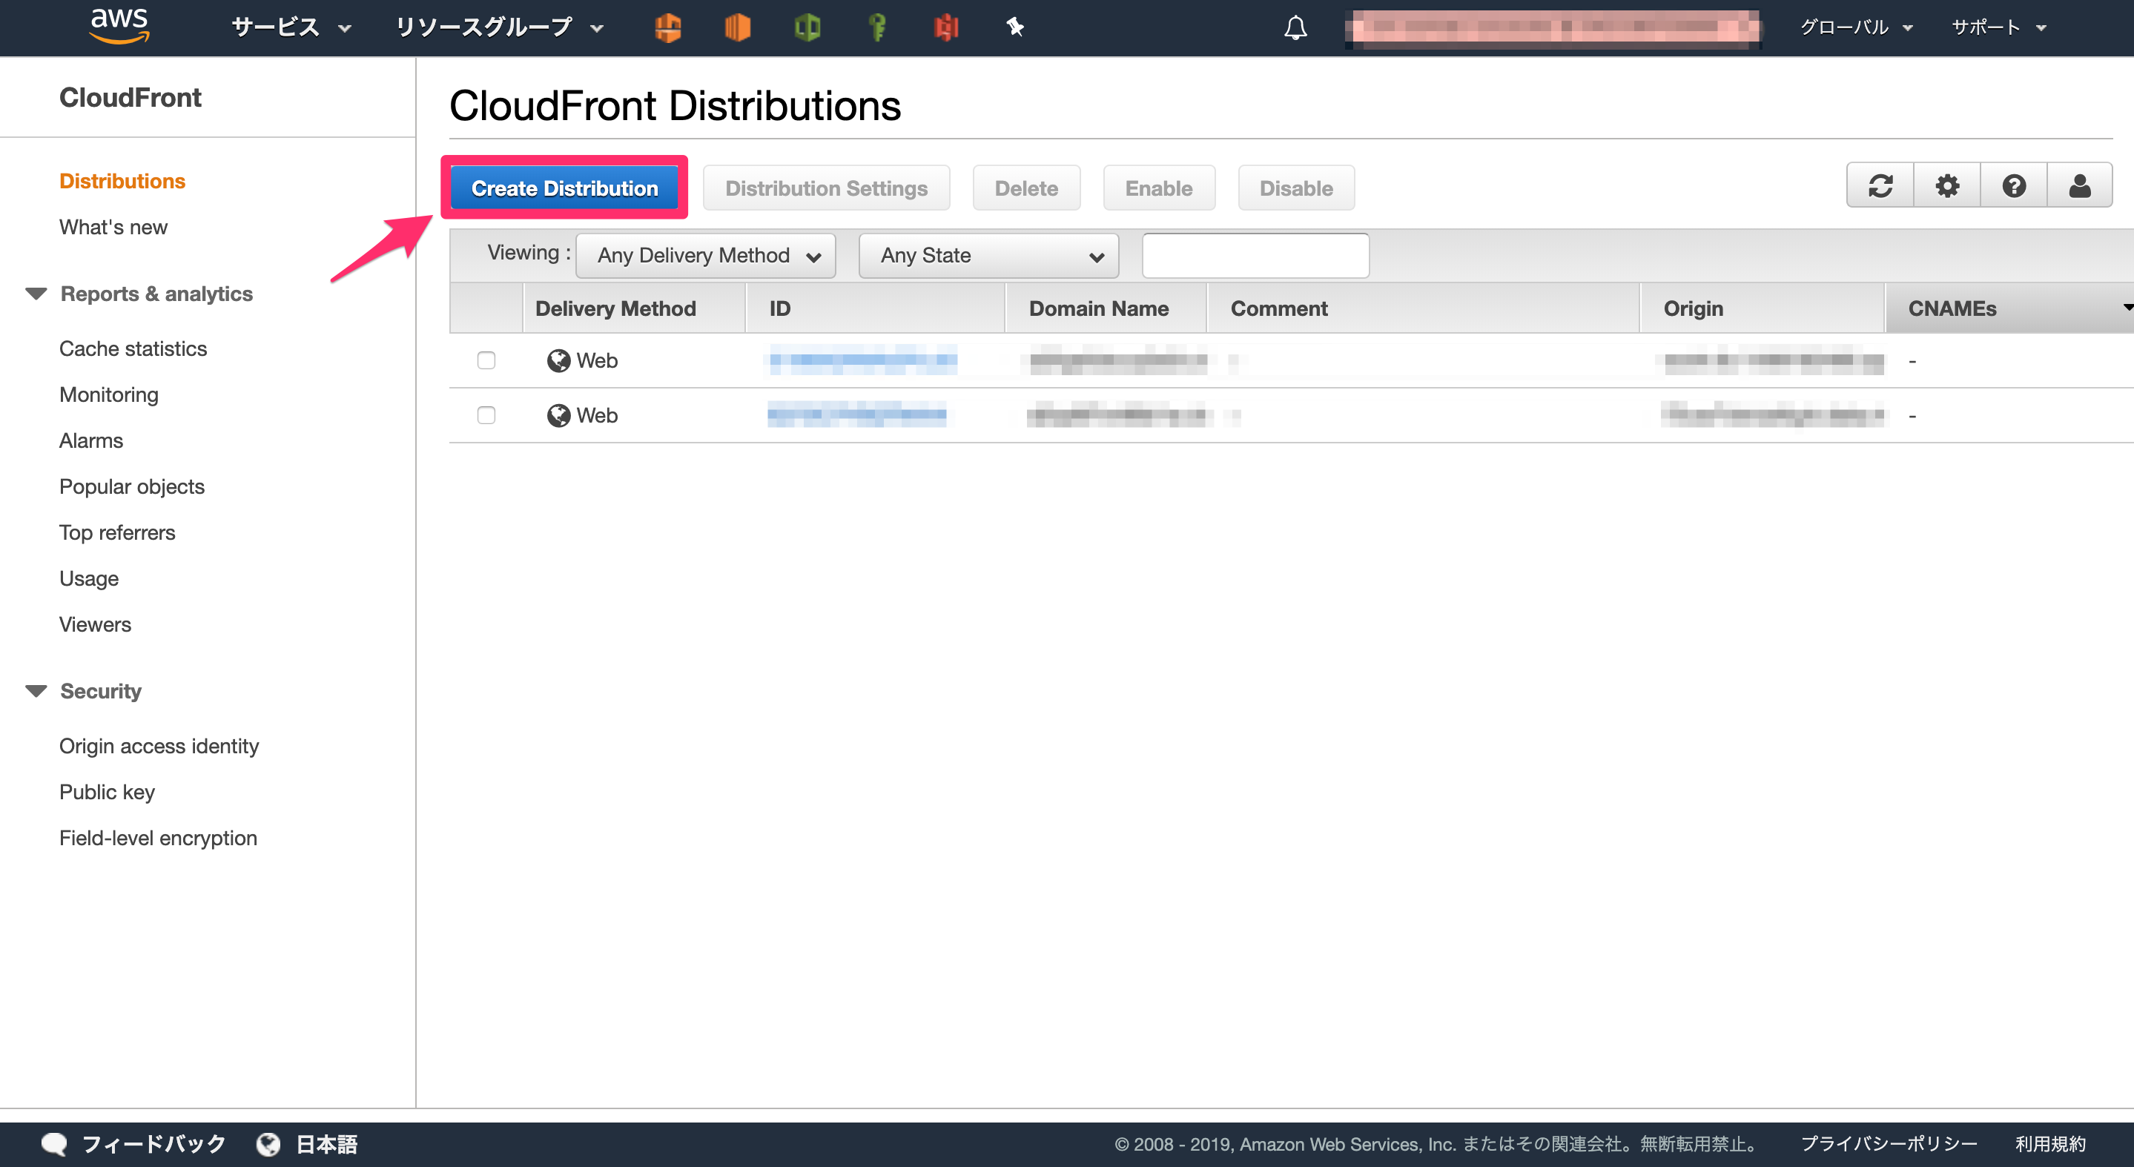Open the red service shortcut icon

[946, 27]
